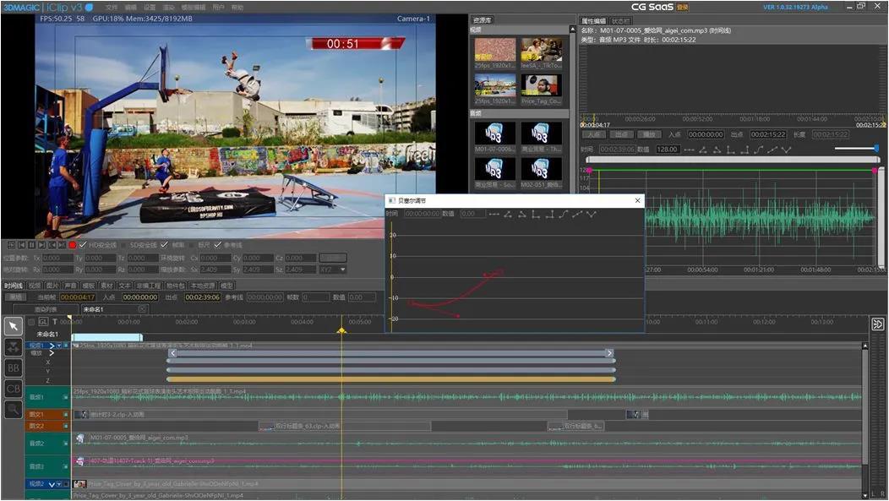Click the horizontal scrollbar above the audio waveform
Screen dimensions: 889x501
tap(732, 160)
